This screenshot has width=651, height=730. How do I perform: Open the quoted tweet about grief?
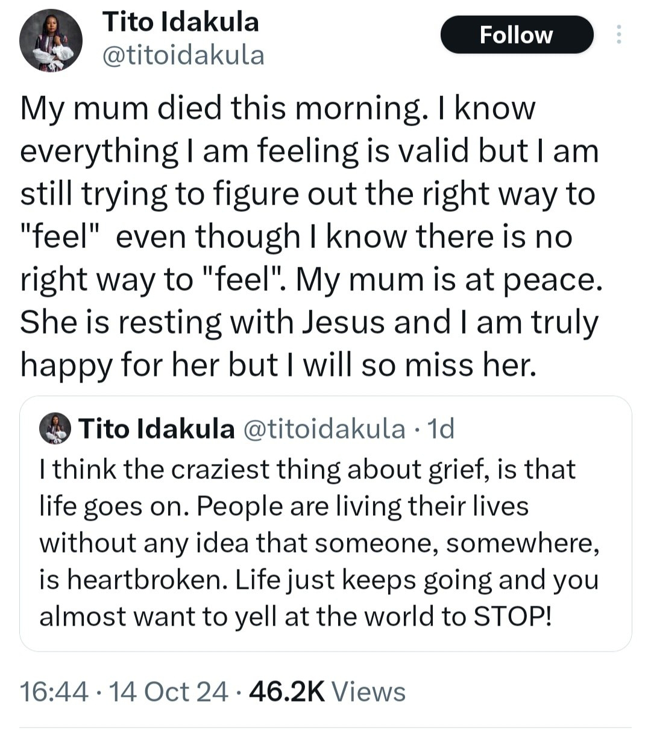pyautogui.click(x=325, y=524)
